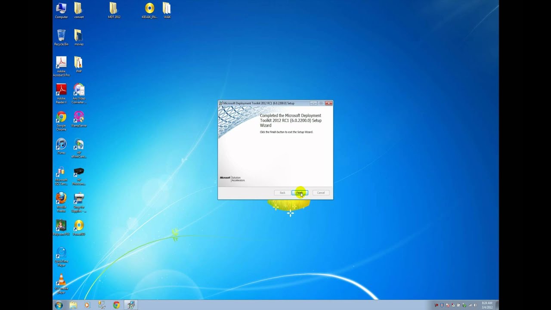Launch the iTunes desktop shortcut

click(x=61, y=146)
